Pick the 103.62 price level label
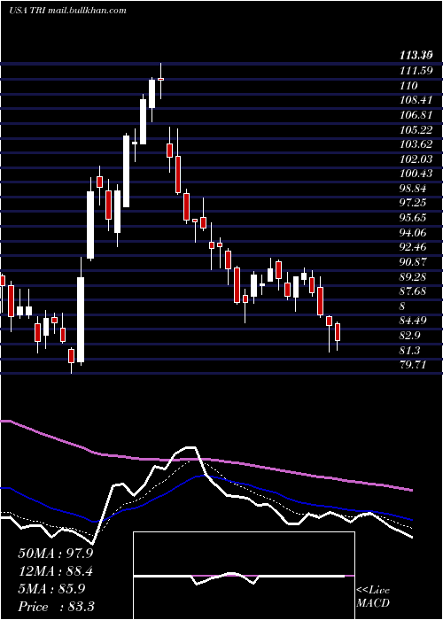Screen dimensions: 443x620 click(x=416, y=144)
